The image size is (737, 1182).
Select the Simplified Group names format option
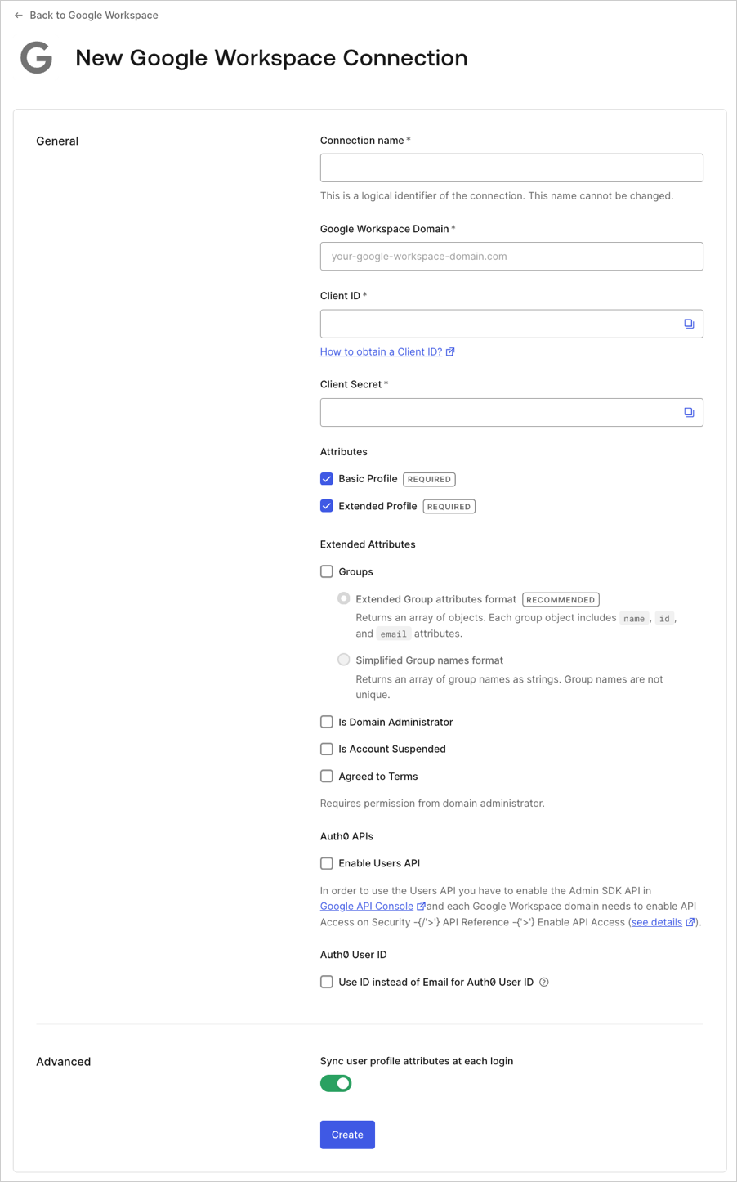tap(343, 659)
